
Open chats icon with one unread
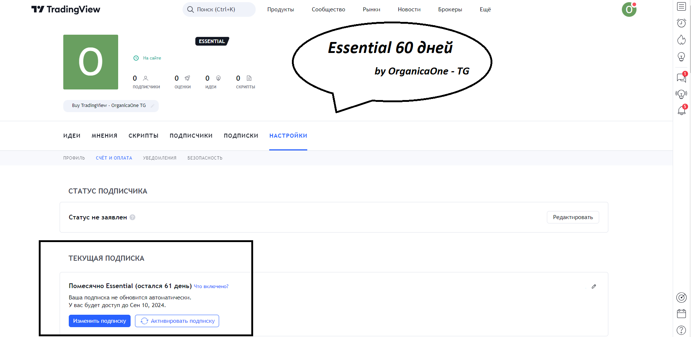click(x=681, y=77)
